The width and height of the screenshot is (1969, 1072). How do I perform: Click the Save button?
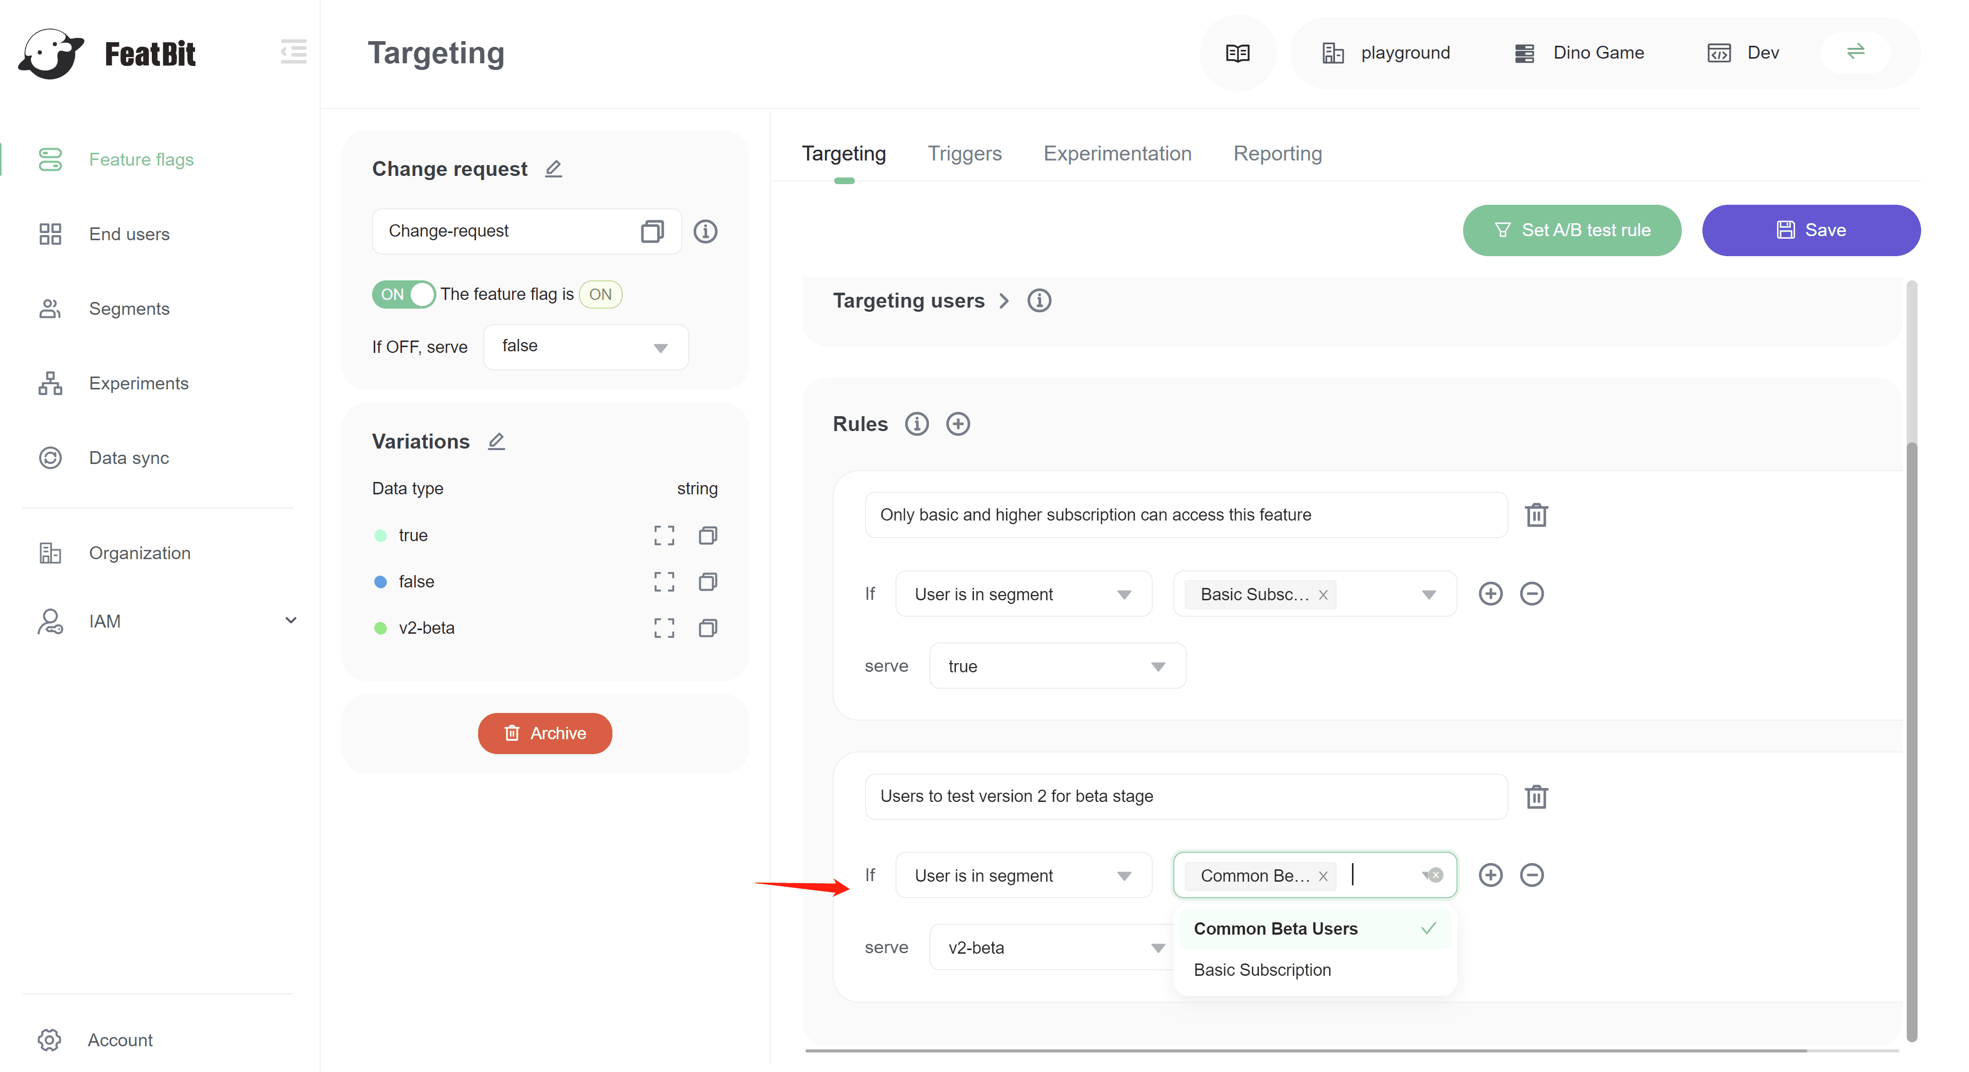coord(1810,230)
